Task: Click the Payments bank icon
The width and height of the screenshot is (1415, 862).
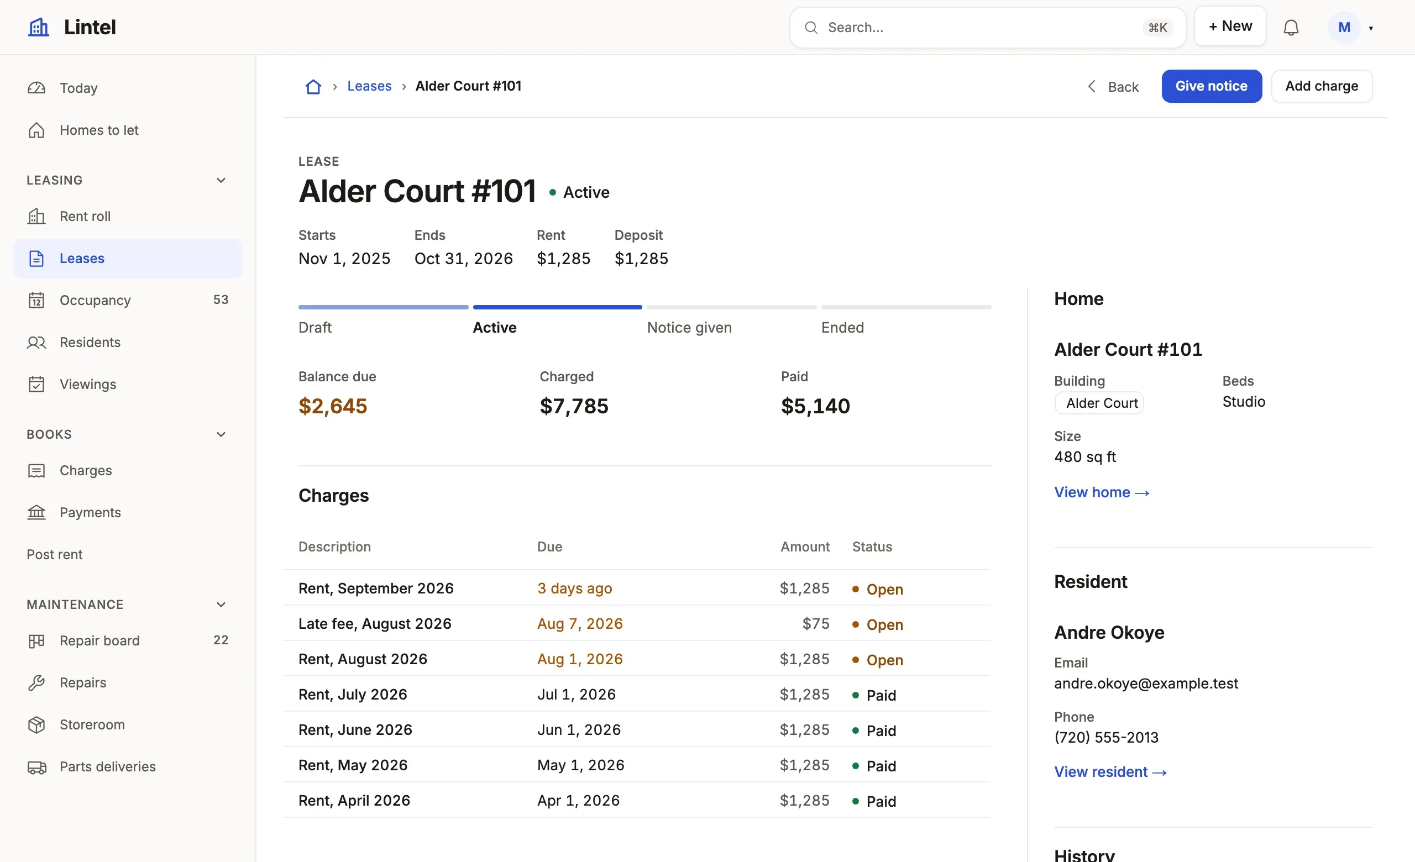Action: pos(36,512)
